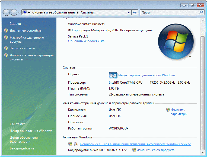
Task: Click the shield icon next to Защита системы
Action: (6, 48)
